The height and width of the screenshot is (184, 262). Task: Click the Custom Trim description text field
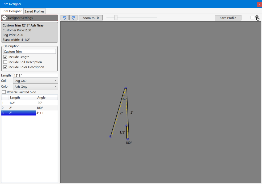point(29,52)
